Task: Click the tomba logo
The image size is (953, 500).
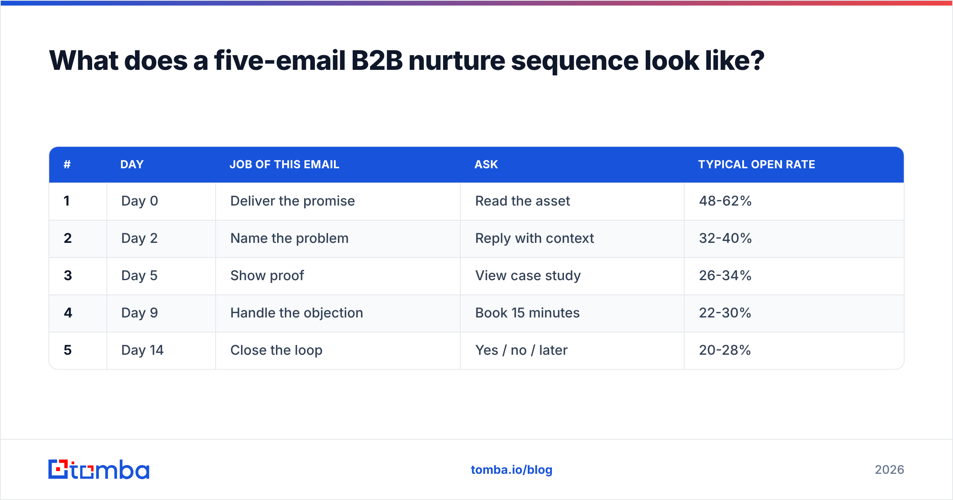Action: tap(99, 469)
